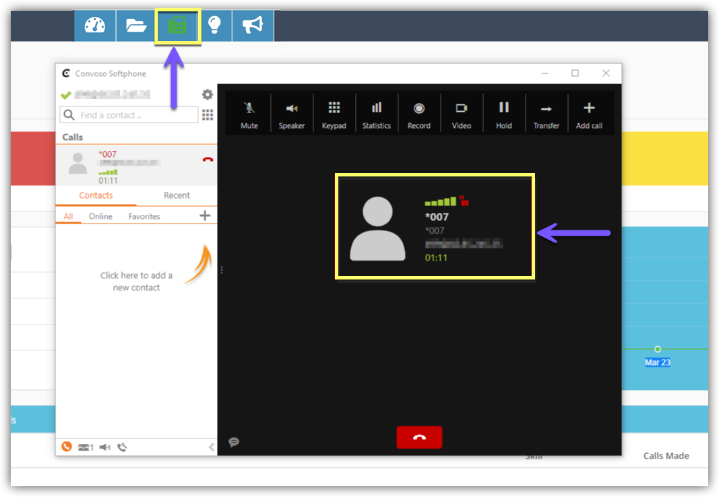
Task: Open the lightbulb icon in top navigation
Action: (x=214, y=26)
